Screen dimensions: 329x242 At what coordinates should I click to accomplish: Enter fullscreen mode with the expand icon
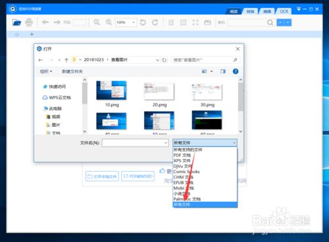click(x=195, y=22)
